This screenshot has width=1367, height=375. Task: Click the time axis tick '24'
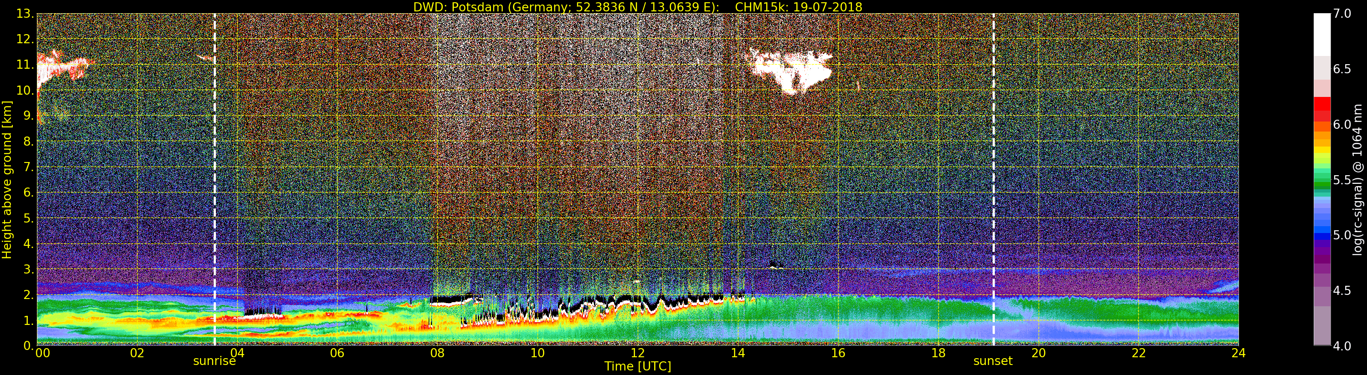click(1238, 353)
